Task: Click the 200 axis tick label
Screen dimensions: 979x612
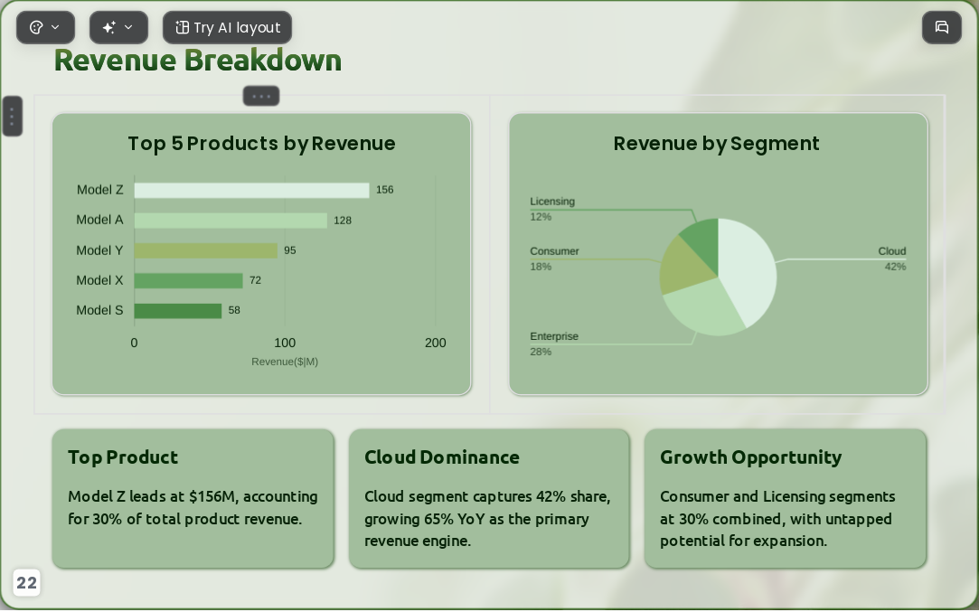Action: 435,343
